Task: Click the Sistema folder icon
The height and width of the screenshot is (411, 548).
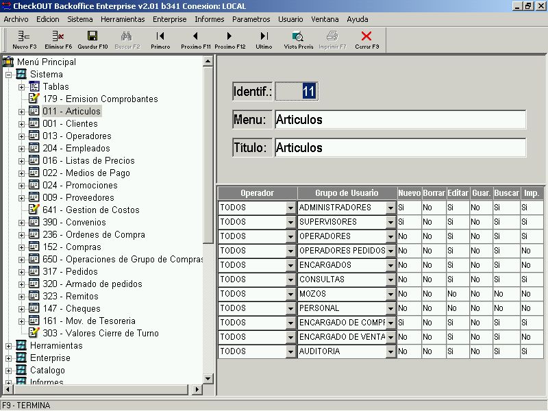Action: tap(21, 74)
